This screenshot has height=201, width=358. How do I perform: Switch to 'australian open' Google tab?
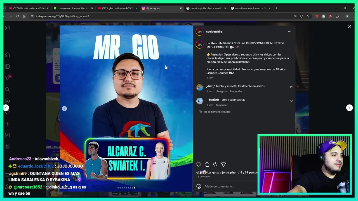250,8
